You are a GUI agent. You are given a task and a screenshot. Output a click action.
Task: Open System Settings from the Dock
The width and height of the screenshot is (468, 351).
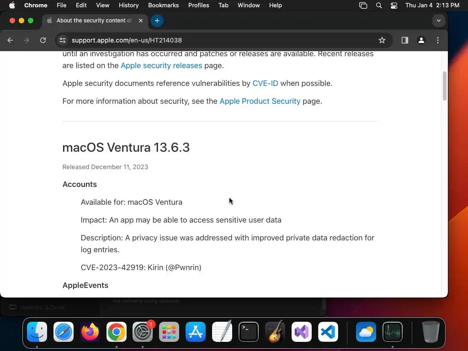143,332
